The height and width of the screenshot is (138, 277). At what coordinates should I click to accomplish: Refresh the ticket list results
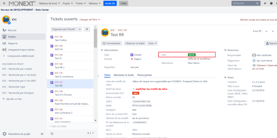tap(52, 133)
